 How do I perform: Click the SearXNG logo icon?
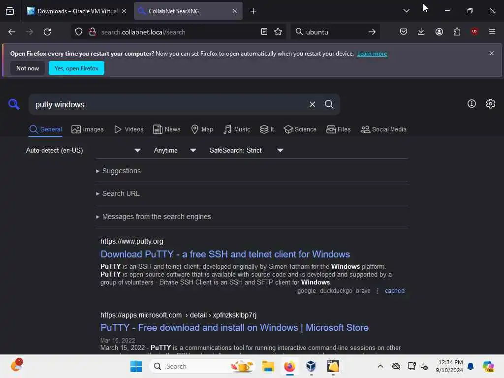coord(14,104)
